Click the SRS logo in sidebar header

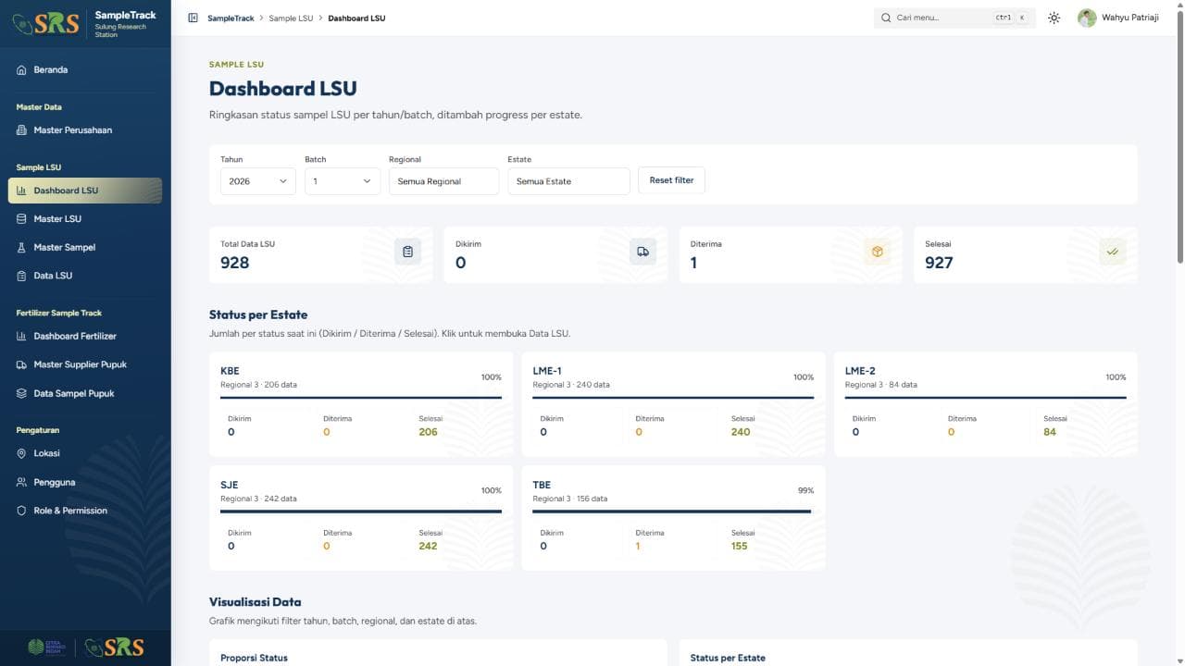45,23
